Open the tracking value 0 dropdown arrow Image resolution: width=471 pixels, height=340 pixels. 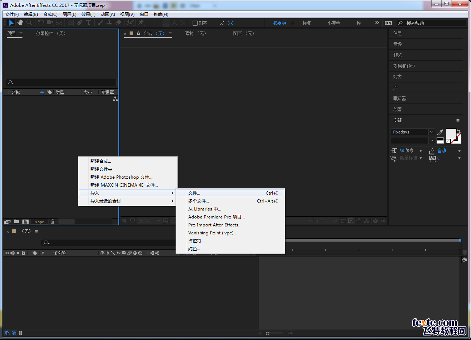[459, 158]
